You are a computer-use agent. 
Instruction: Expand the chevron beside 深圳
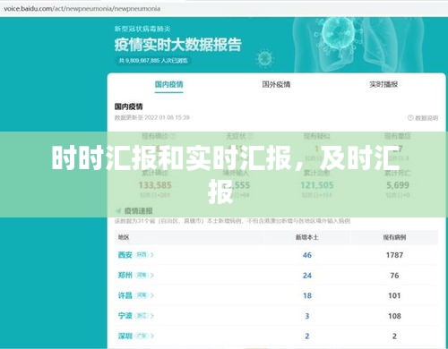(x=152, y=336)
